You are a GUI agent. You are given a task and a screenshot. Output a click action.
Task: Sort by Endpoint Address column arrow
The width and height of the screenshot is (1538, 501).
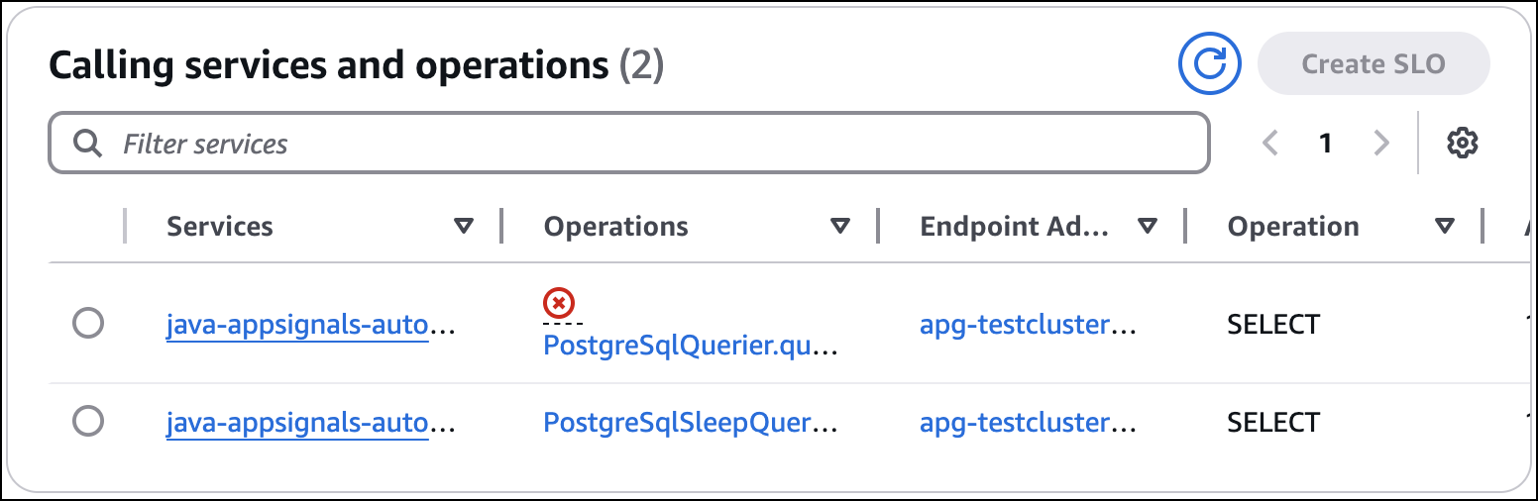1148,227
